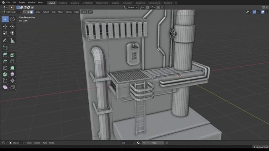Enable face select mode

(x=32, y=12)
